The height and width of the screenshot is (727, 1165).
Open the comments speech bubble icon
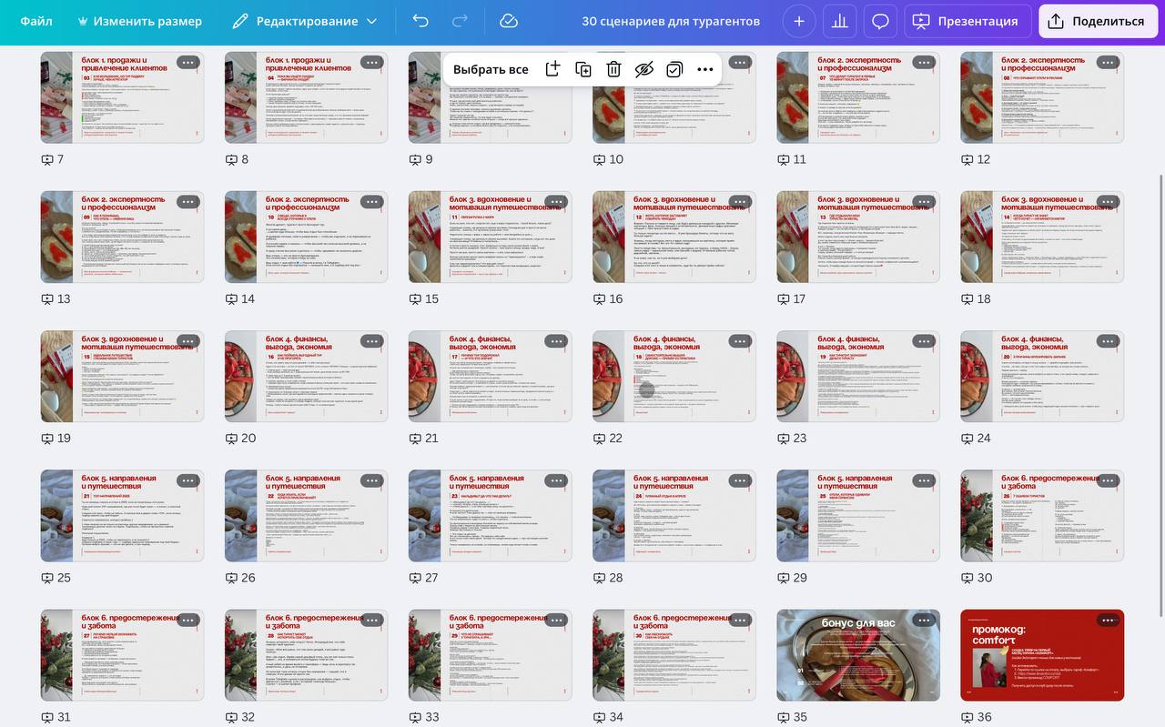click(880, 21)
